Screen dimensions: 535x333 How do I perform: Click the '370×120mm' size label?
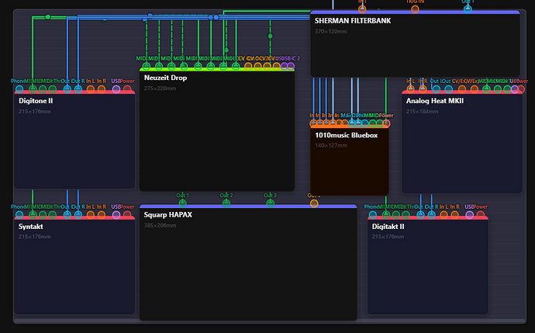click(x=331, y=31)
